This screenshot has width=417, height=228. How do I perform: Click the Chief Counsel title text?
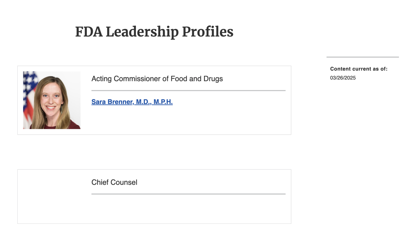(x=114, y=182)
